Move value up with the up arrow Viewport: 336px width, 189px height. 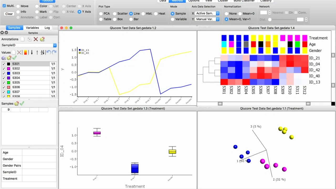pos(37,52)
